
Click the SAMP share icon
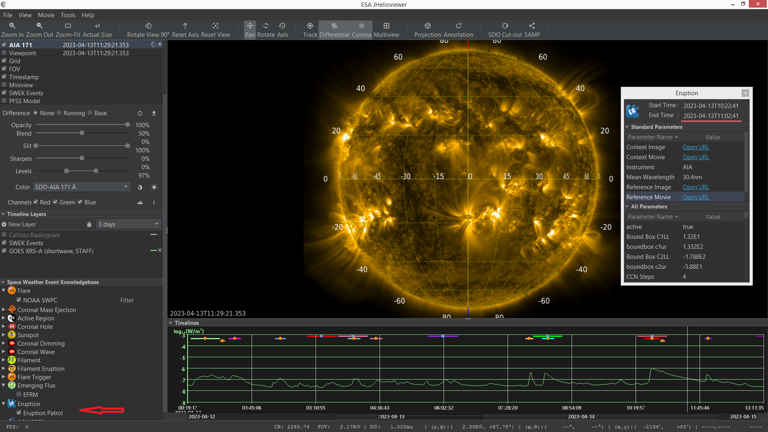pos(532,30)
